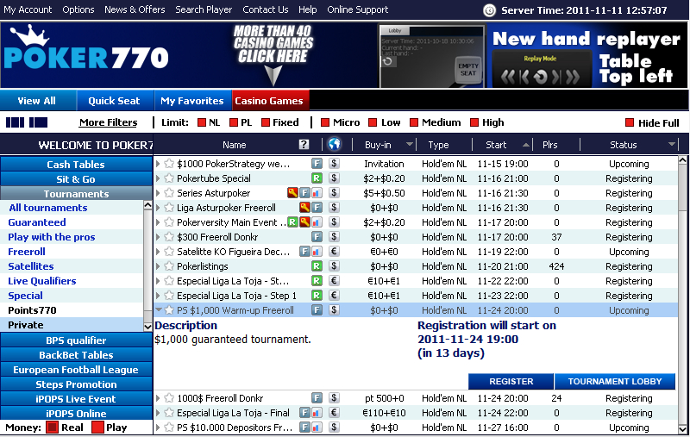Click the casino games click here banner
The height and width of the screenshot is (437, 690).
[x=273, y=55]
